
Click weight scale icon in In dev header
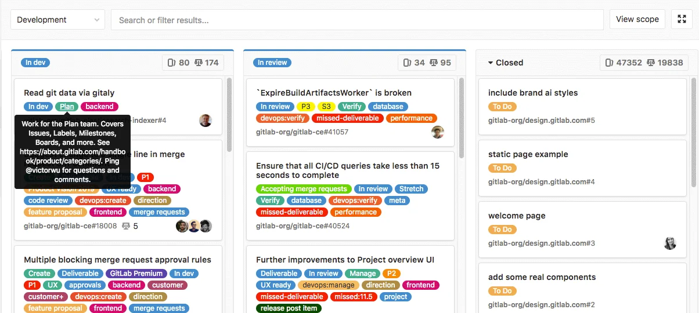pyautogui.click(x=199, y=63)
